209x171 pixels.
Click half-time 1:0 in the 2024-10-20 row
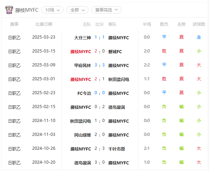click(147, 162)
